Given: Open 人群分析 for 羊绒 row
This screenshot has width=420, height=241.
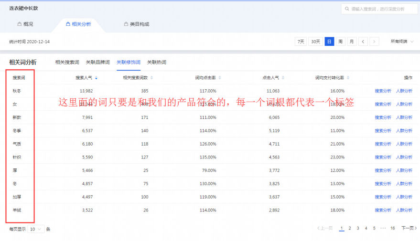Looking at the screenshot, I should point(404,210).
